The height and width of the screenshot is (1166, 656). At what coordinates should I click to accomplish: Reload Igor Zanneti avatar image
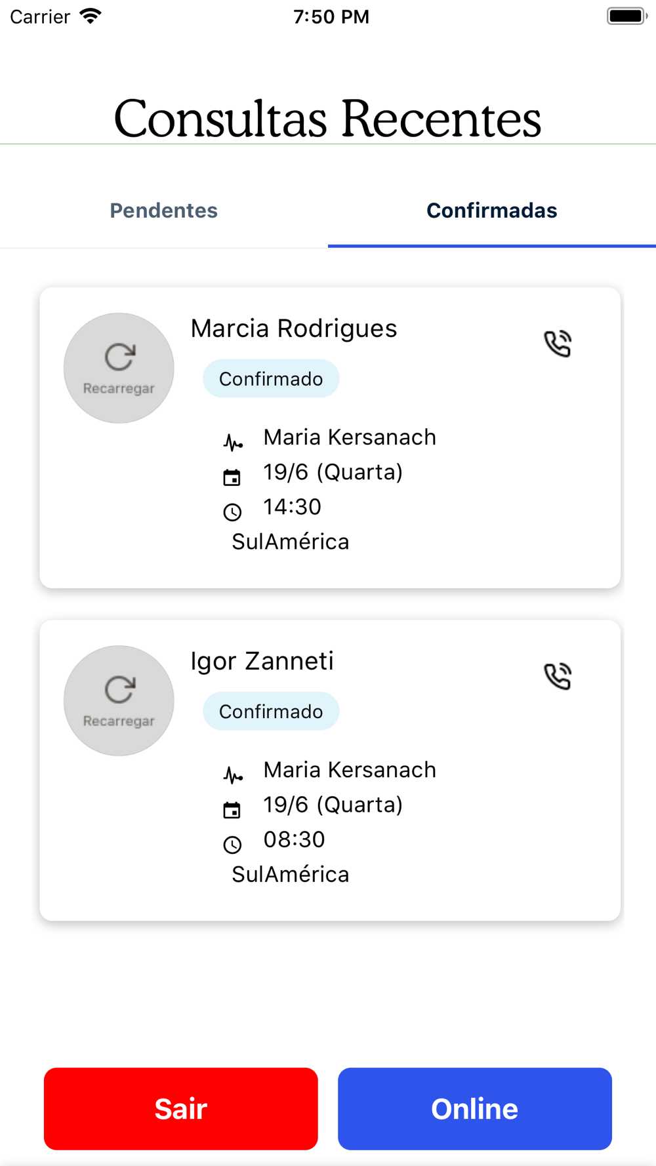point(119,700)
